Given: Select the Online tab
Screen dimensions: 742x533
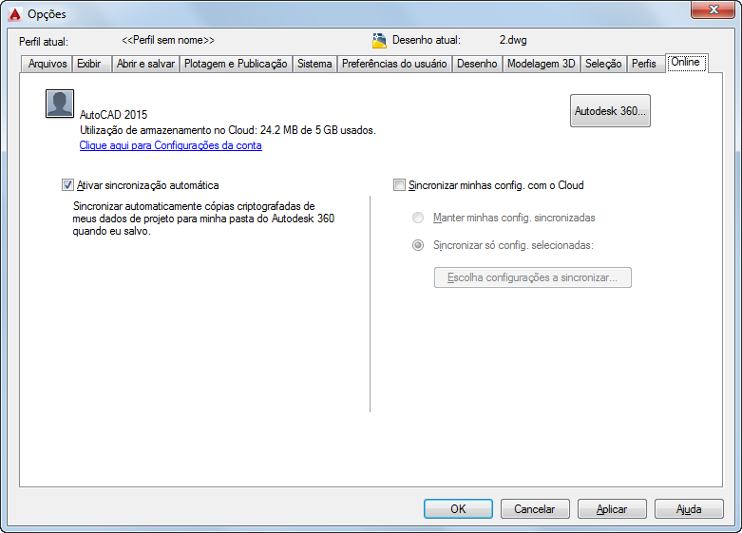Looking at the screenshot, I should coord(686,63).
